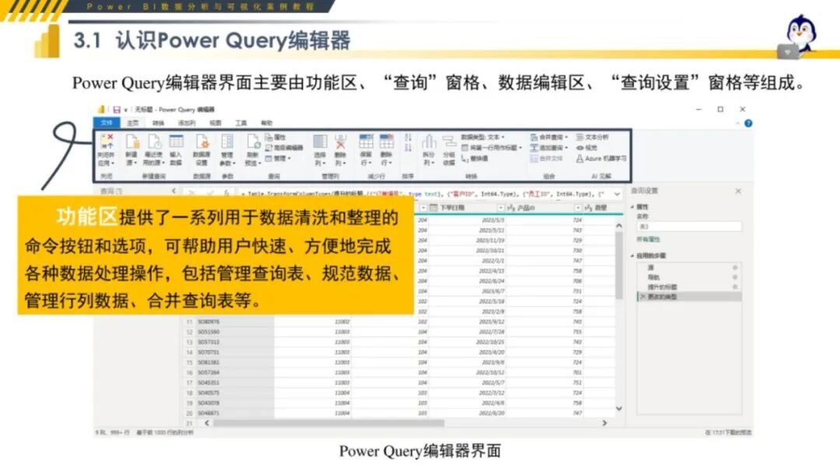The image size is (840, 472).
Task: Click the horizontal scrollbar right arrow
Action: [x=604, y=423]
